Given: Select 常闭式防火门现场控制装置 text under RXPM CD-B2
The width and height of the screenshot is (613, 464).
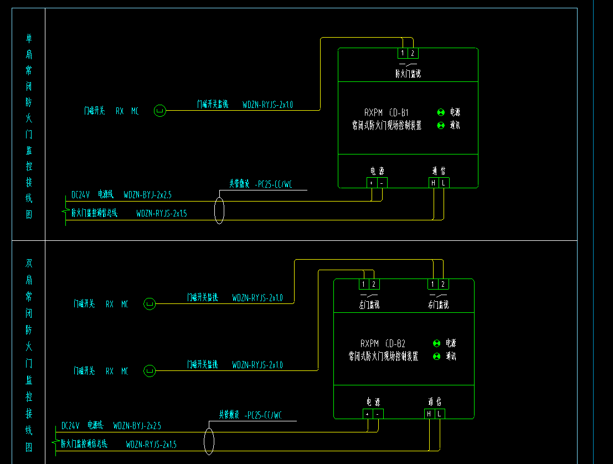Looking at the screenshot, I should (383, 356).
